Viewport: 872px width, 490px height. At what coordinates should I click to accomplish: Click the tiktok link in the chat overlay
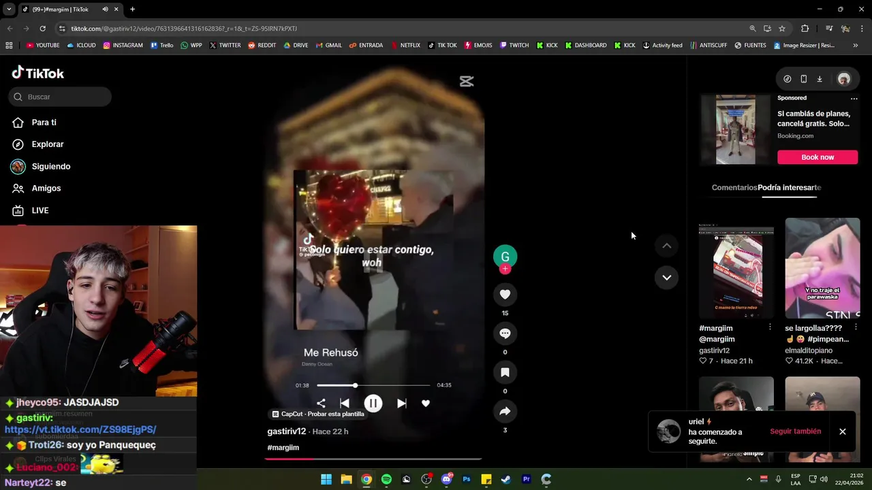(80, 429)
